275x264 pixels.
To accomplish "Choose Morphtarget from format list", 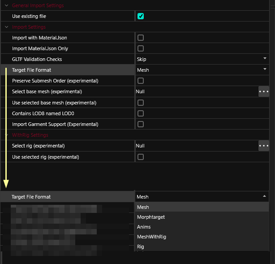I will (x=151, y=217).
